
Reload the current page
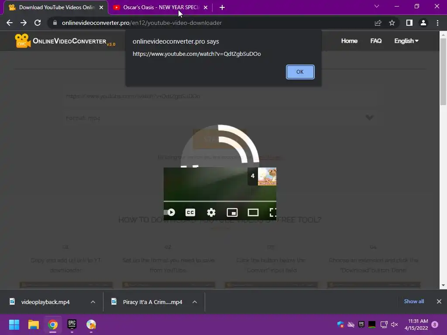click(x=38, y=23)
